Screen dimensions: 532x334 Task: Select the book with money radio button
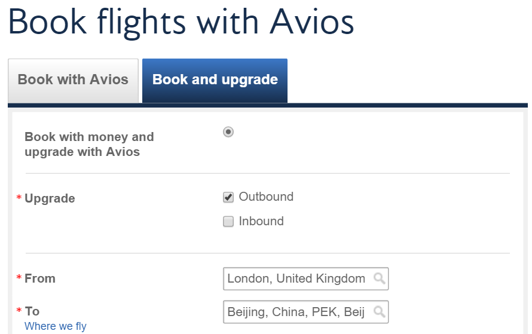tap(228, 131)
